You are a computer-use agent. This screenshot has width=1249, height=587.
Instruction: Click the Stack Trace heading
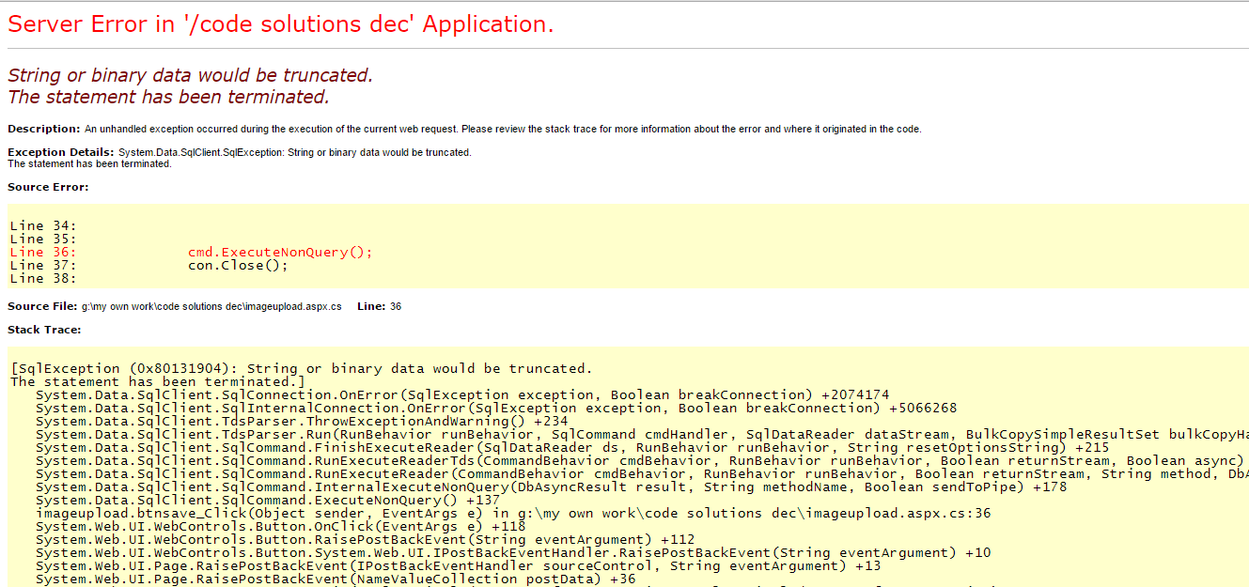[x=39, y=329]
